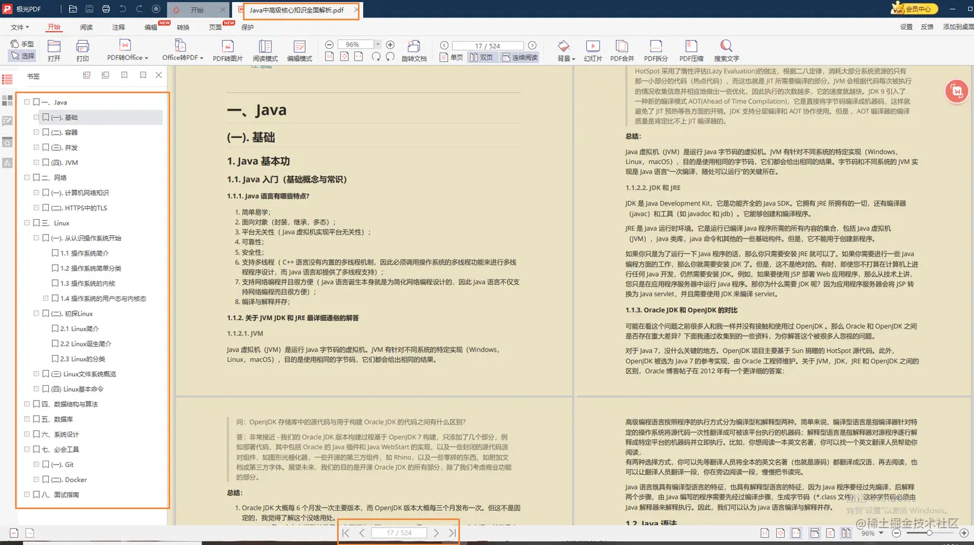Close the 书签 bookmarks panel

click(159, 75)
